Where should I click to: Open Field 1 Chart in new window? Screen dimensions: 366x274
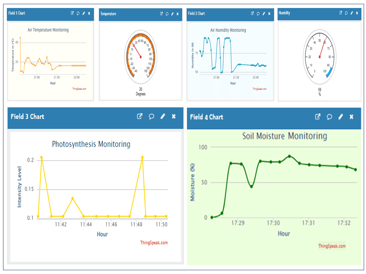pos(72,13)
